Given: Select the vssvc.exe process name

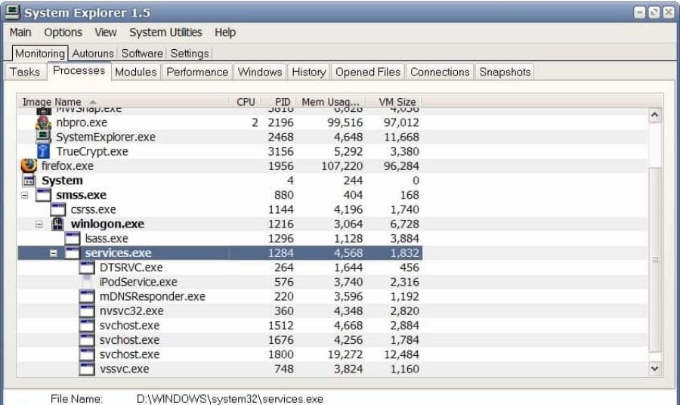Looking at the screenshot, I should [125, 369].
